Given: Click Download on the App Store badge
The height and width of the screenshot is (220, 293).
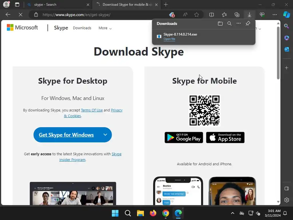Looking at the screenshot, I should coord(225,137).
